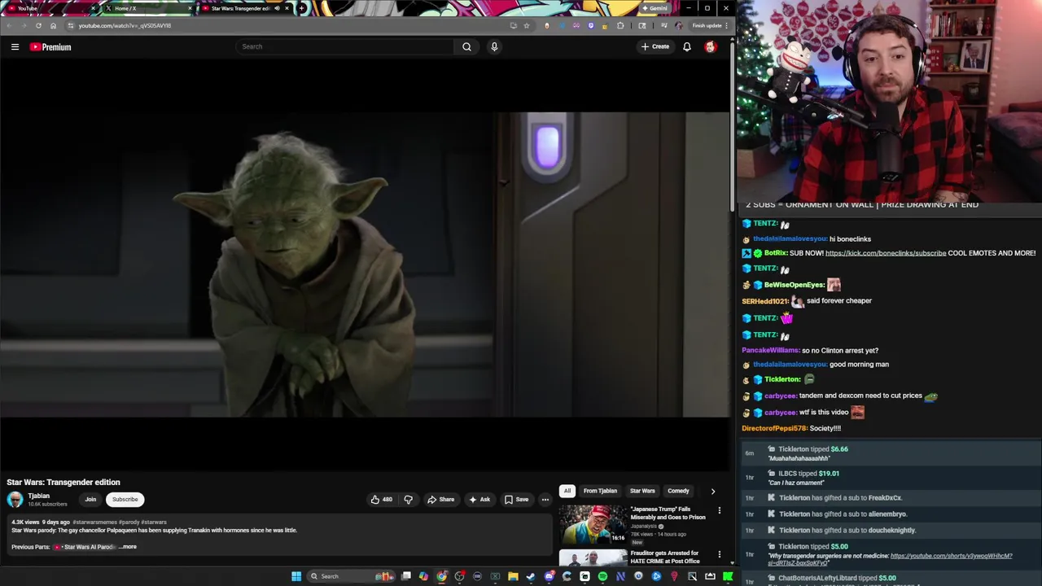Open Task View in the taskbar

pyautogui.click(x=405, y=576)
